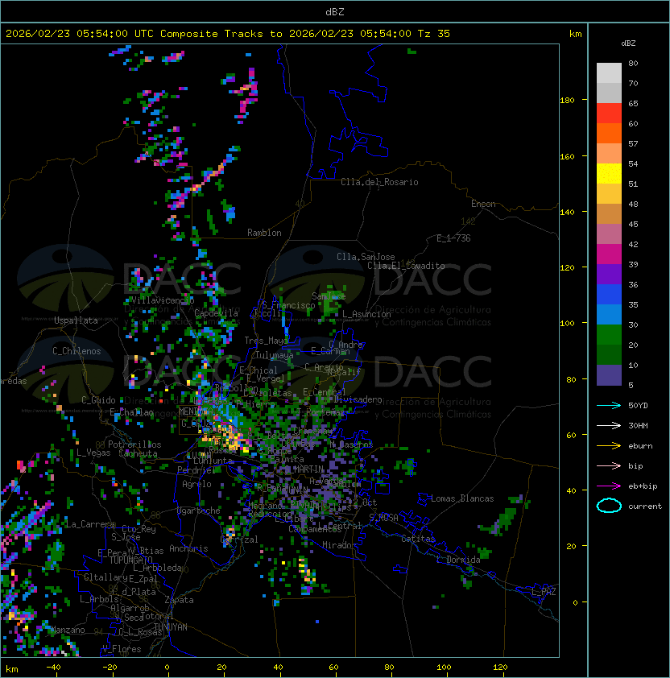This screenshot has width=670, height=678.
Task: Pick the gold 48-51 dBZ legend color
Action: 609,194
